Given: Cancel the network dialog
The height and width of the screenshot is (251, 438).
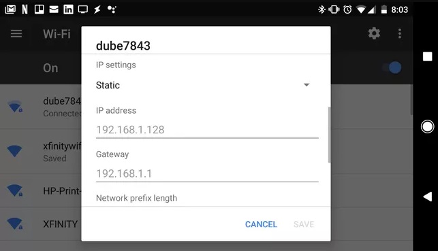Looking at the screenshot, I should pyautogui.click(x=261, y=224).
